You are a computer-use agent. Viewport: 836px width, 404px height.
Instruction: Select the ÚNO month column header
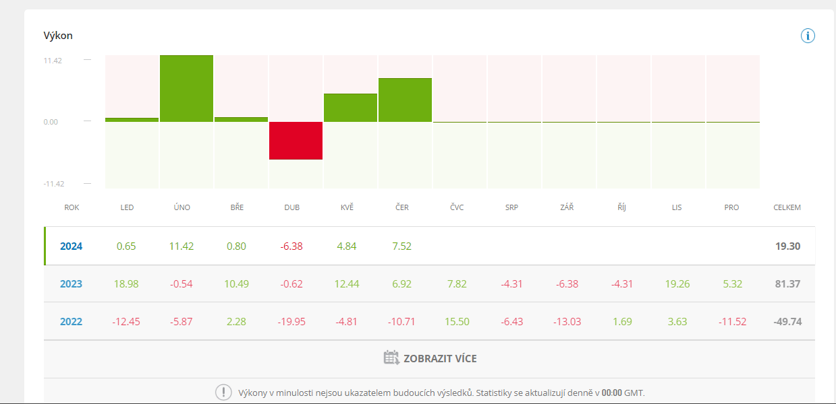182,207
